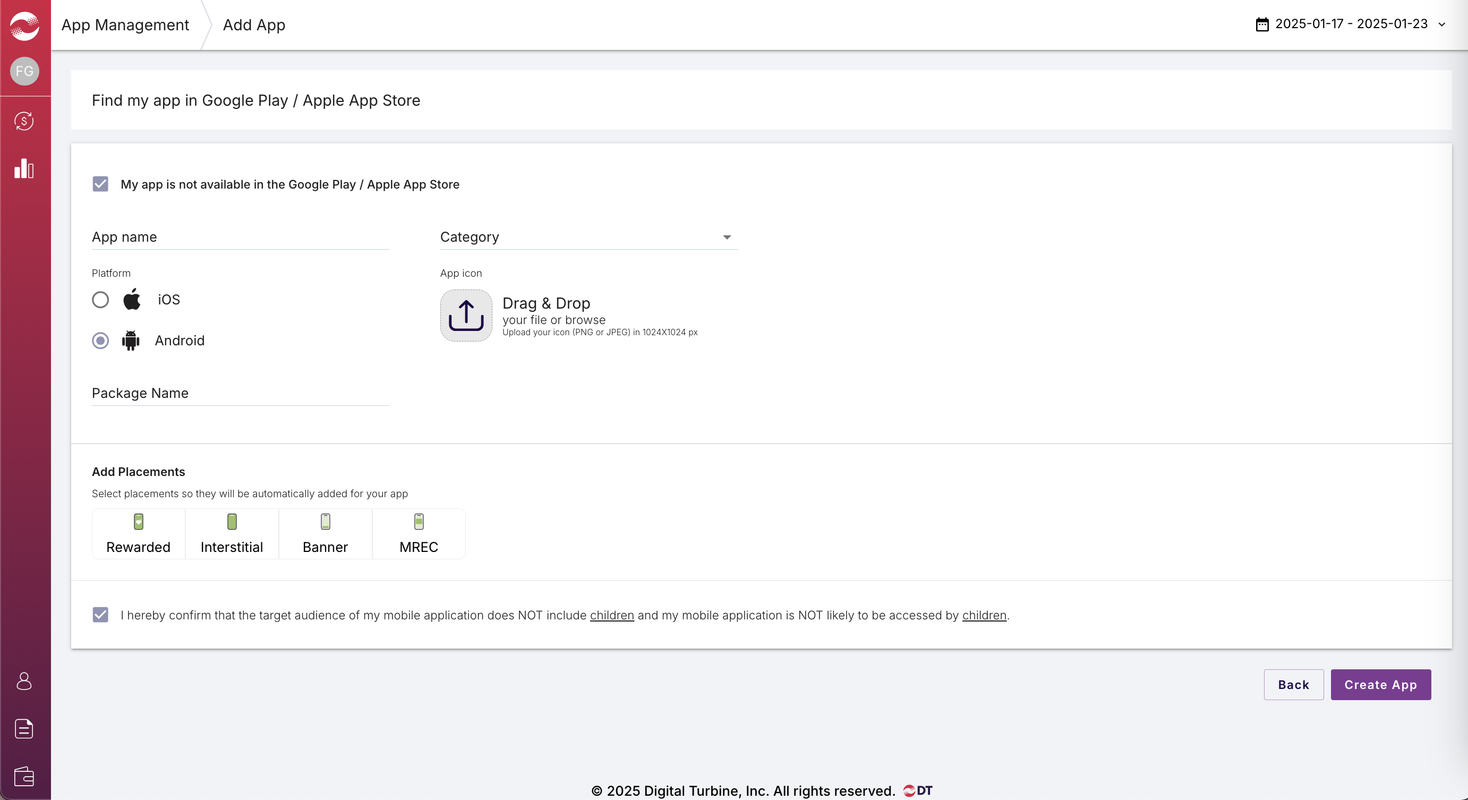This screenshot has width=1468, height=800.
Task: Open the FG user avatar
Action: (24, 71)
